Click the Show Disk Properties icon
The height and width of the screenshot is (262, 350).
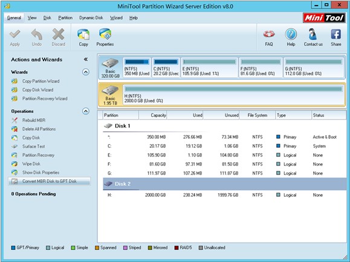pos(15,173)
